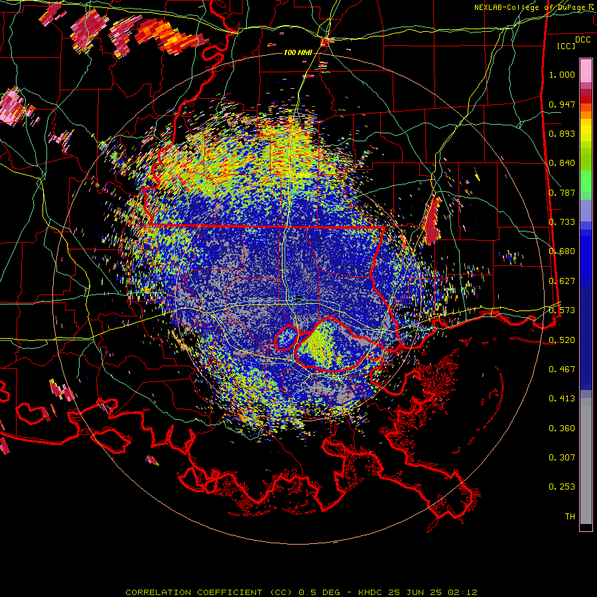This screenshot has height=597, width=597.
Task: Click the 0.787 legend value
Action: tap(562, 192)
